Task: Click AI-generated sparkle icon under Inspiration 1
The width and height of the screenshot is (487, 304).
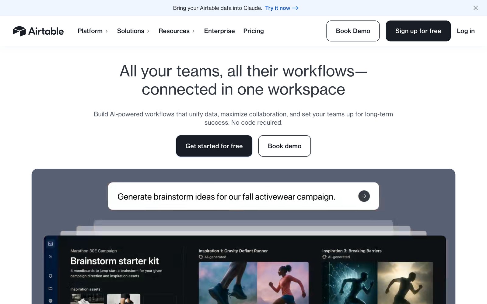Action: coord(201,257)
